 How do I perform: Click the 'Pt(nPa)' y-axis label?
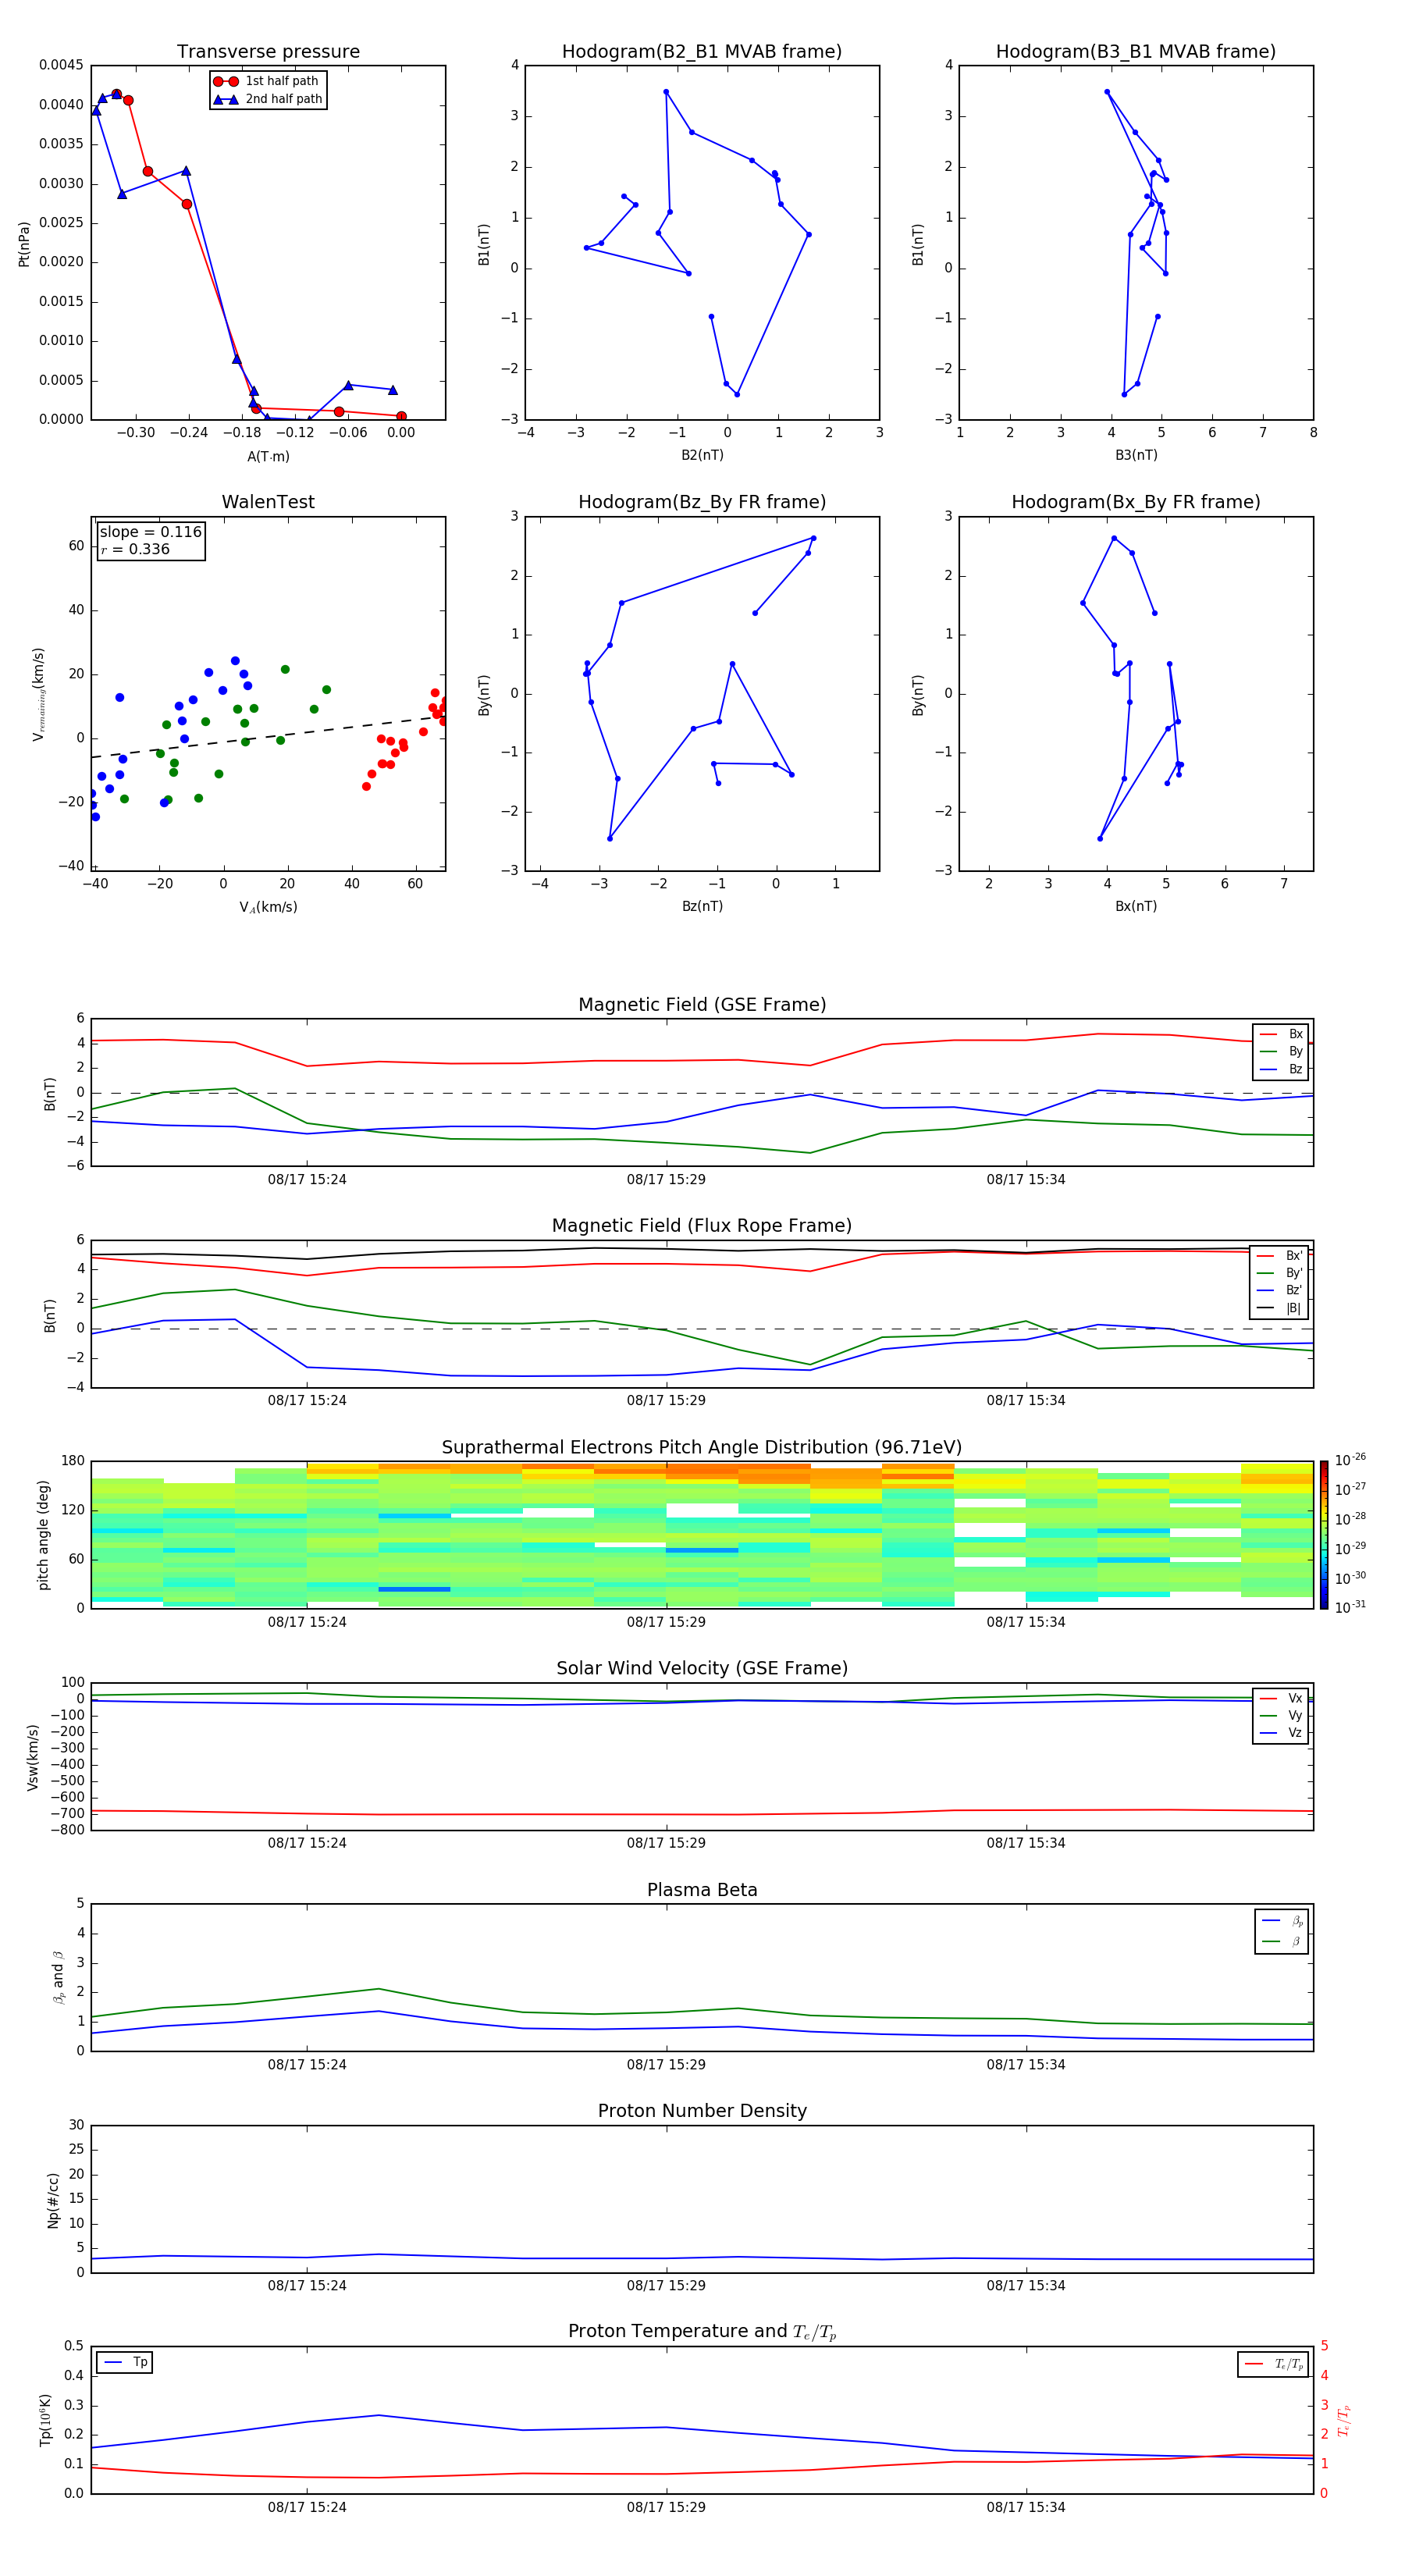[24, 243]
